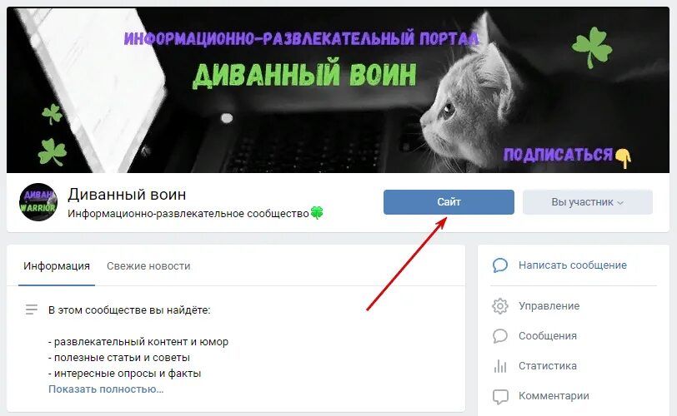
Task: Click the Статистика text link
Action: coord(548,366)
